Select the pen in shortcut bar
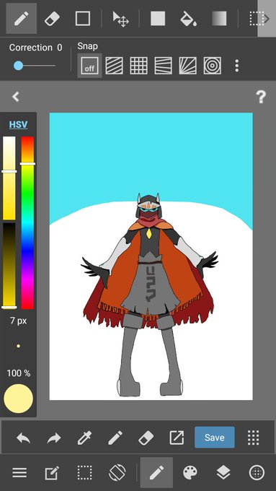 pyautogui.click(x=115, y=438)
